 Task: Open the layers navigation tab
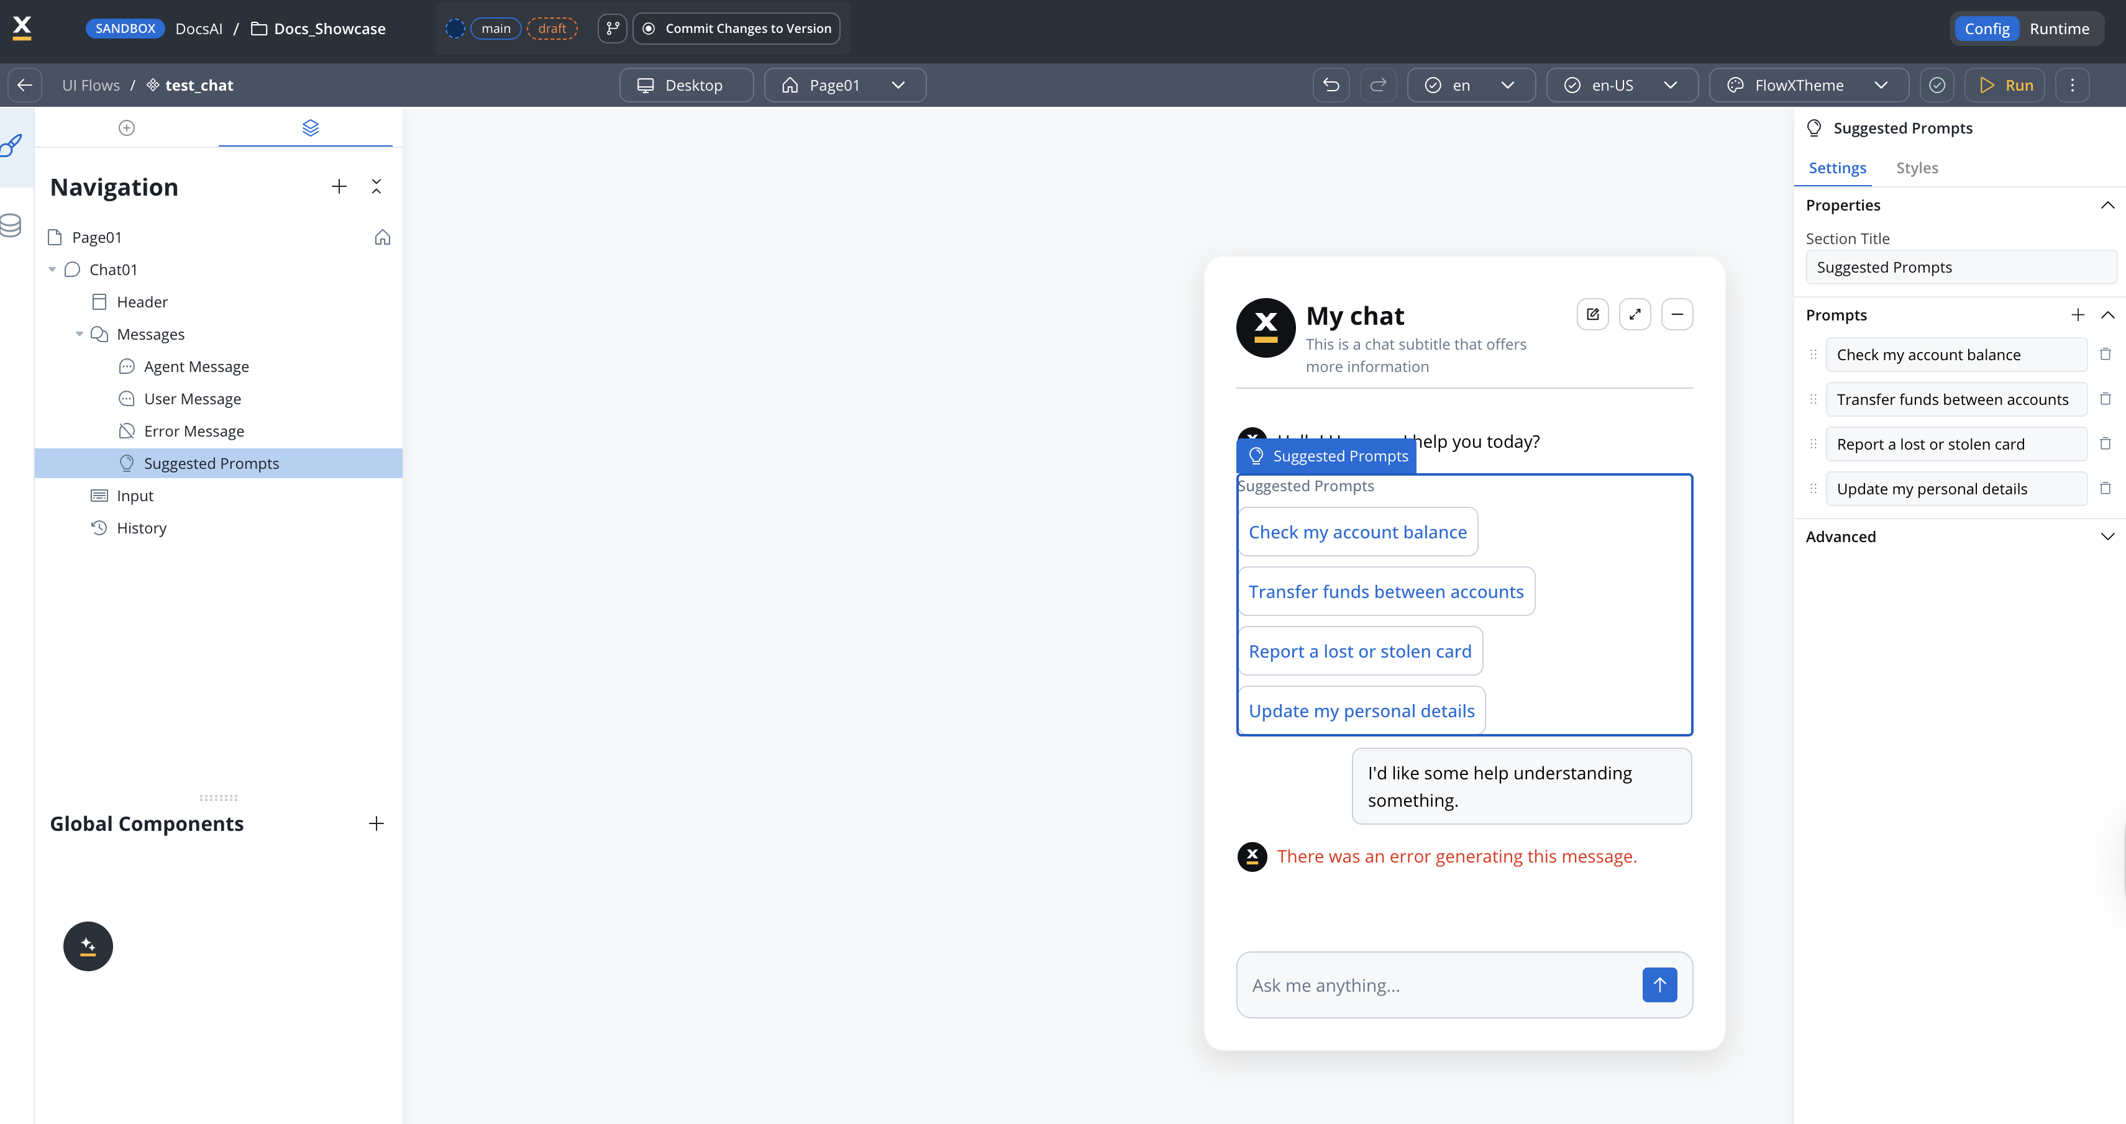click(x=310, y=128)
